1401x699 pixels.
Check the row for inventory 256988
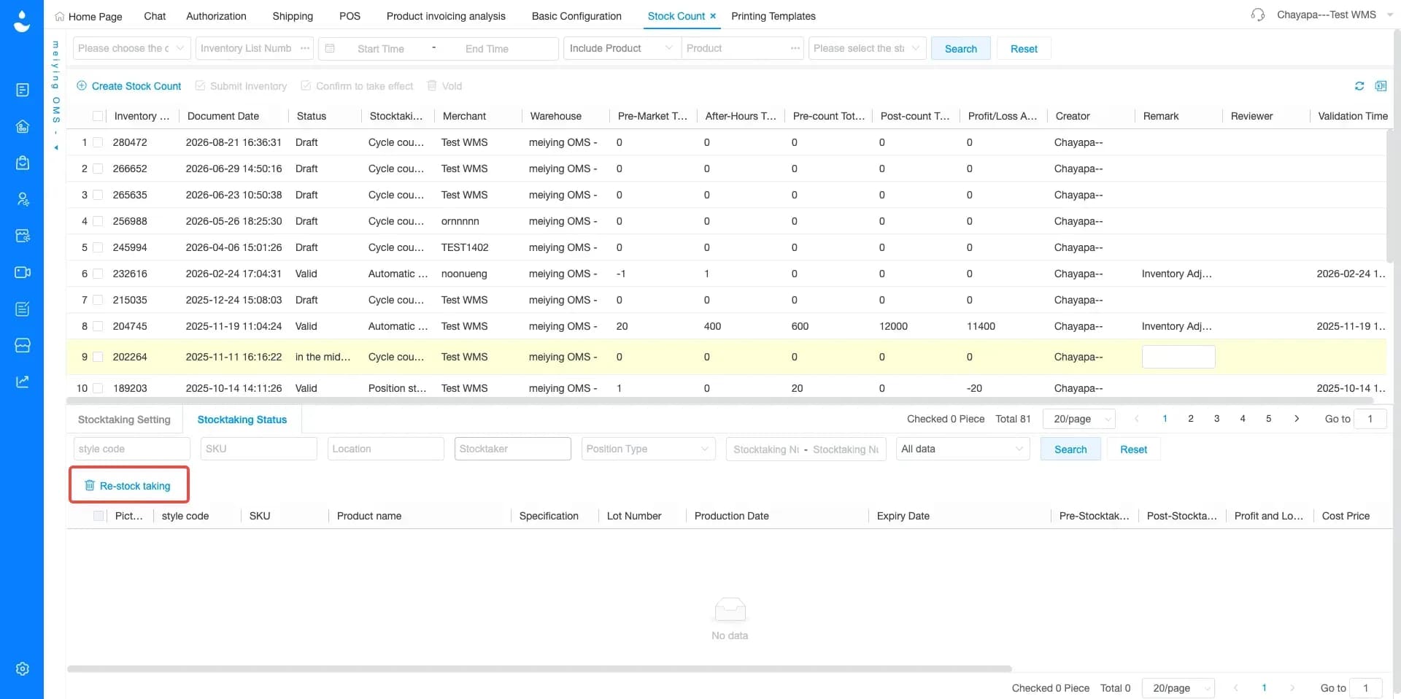coord(98,221)
